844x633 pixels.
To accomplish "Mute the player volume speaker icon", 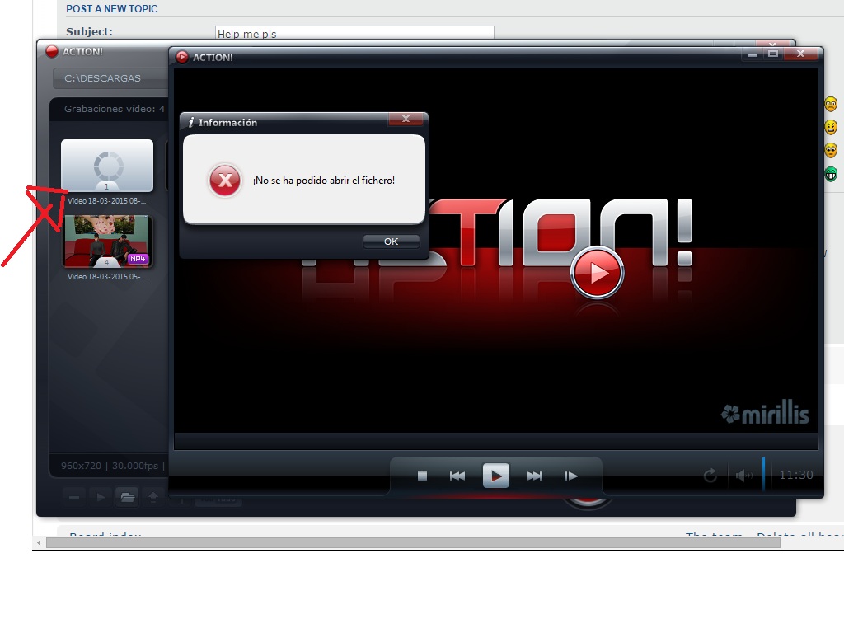I will [744, 476].
